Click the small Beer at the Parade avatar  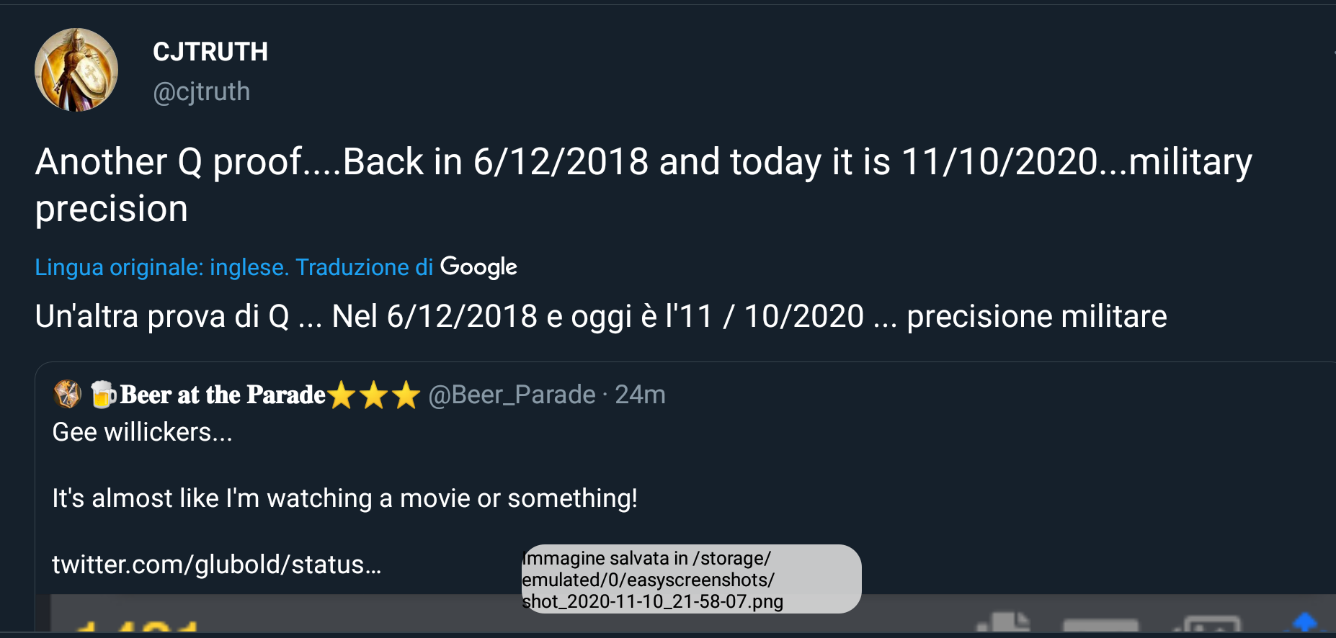coord(67,394)
